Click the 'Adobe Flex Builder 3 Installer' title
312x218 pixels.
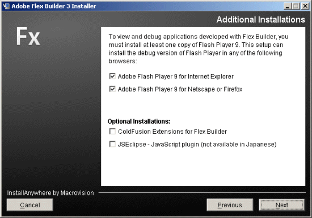pos(54,6)
